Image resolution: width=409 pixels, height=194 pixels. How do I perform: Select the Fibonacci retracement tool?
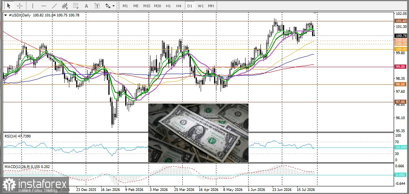pos(76,6)
